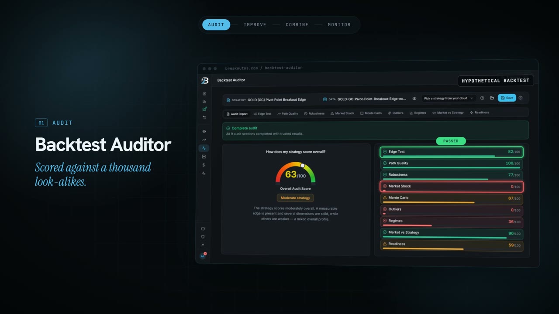Click the home icon in the sidebar
The image size is (559, 314).
[204, 93]
